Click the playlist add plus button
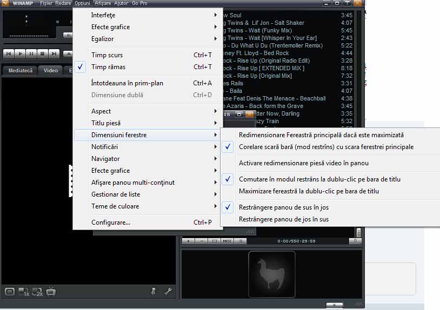The width and height of the screenshot is (440, 310). coord(188,241)
